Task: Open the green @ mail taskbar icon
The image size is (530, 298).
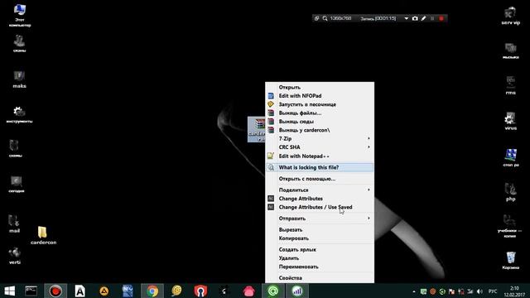Action: click(273, 291)
